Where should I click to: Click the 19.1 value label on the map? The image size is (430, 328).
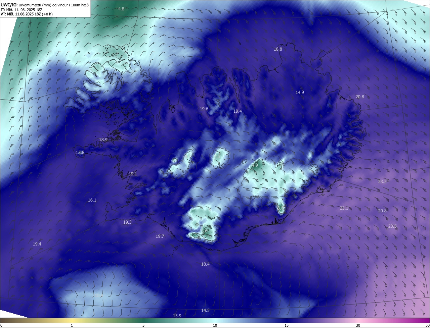(133, 174)
